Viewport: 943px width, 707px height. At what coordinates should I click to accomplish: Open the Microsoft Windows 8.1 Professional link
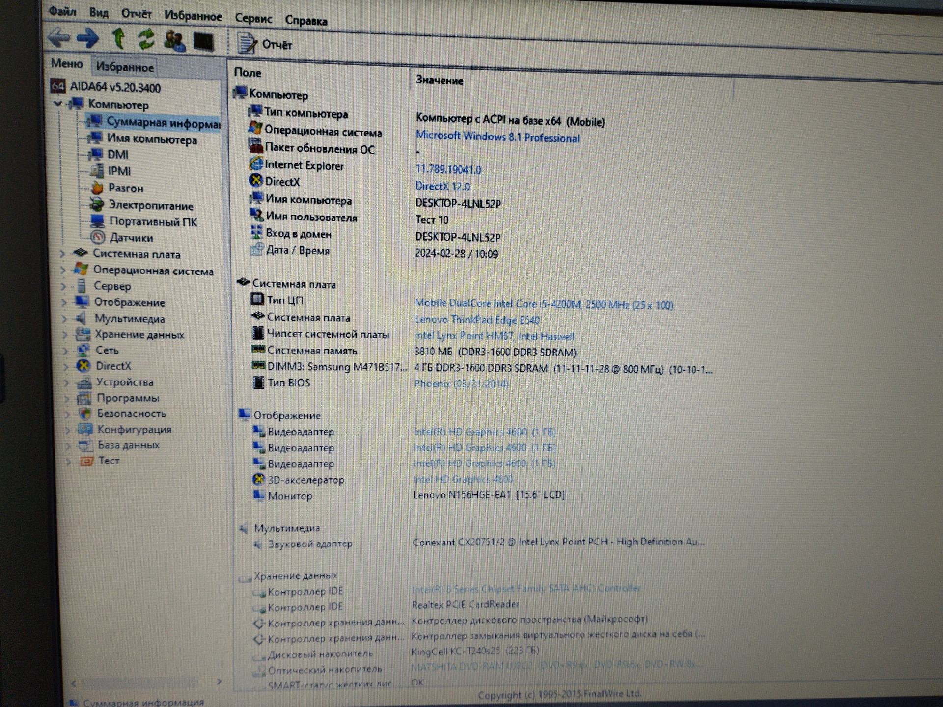pyautogui.click(x=498, y=136)
